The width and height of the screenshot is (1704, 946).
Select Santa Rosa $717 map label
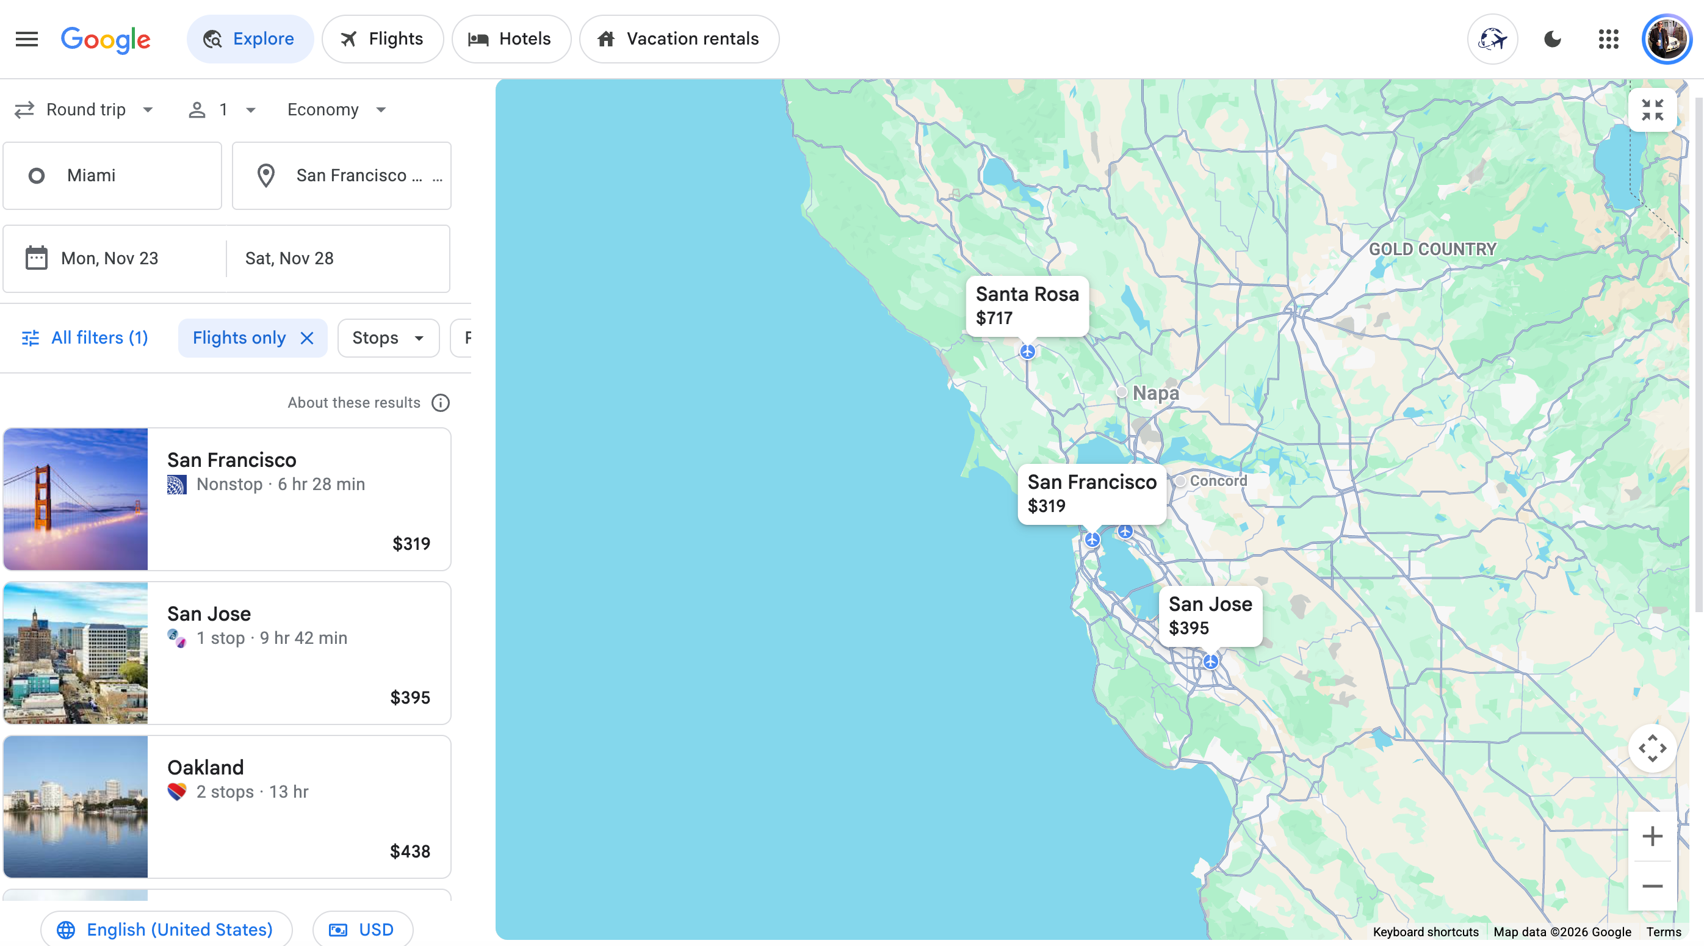(1027, 306)
